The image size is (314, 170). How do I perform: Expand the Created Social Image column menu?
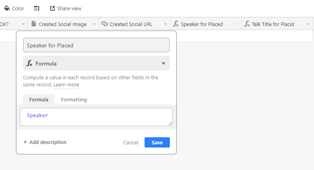point(94,24)
